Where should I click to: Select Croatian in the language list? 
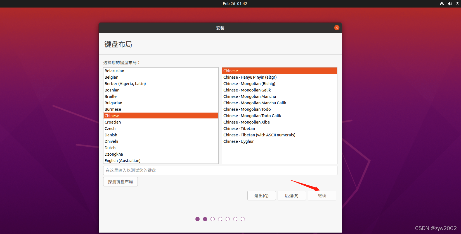click(x=161, y=122)
